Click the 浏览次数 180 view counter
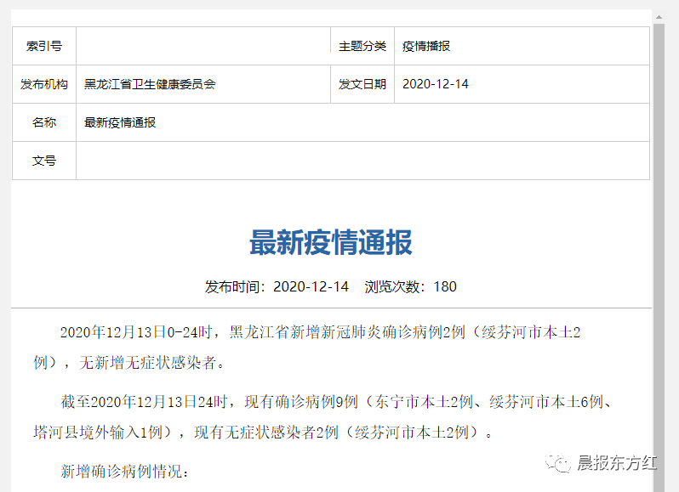Viewport: 679px width, 492px height. 411,286
